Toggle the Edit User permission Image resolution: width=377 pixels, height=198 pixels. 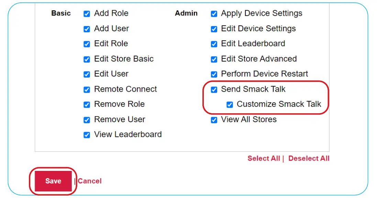point(87,74)
